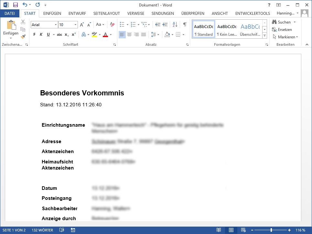Enable justified text alignment
The width and height of the screenshot is (312, 234).
(x=144, y=34)
